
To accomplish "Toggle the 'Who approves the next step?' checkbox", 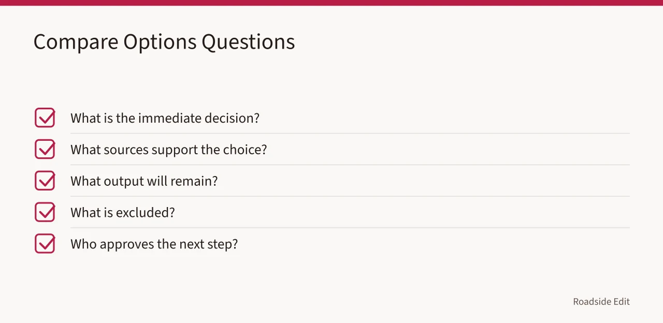I will (45, 244).
